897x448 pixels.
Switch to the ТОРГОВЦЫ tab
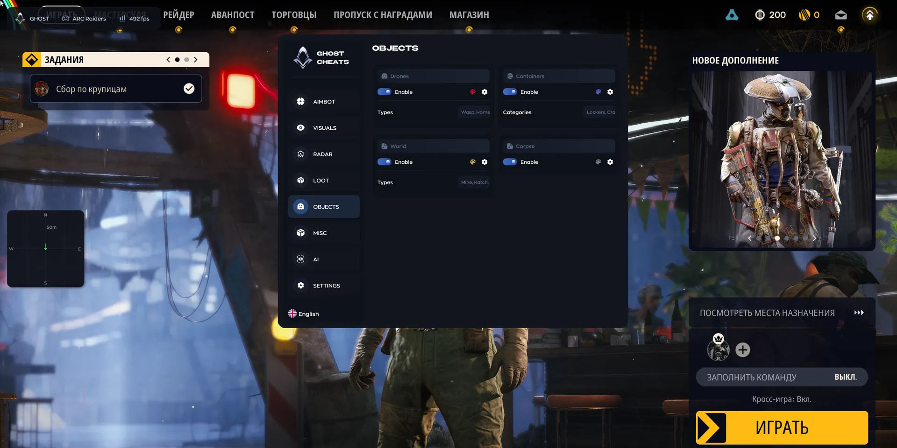tap(294, 15)
